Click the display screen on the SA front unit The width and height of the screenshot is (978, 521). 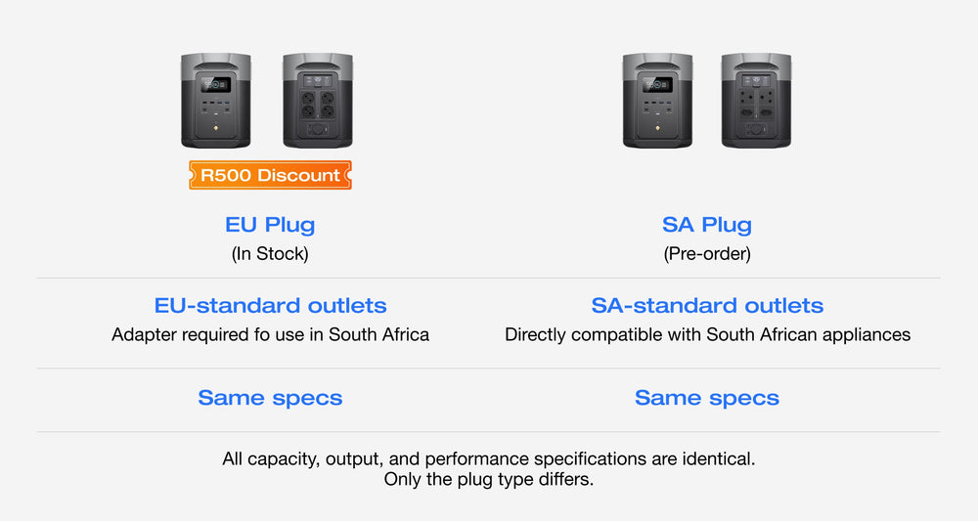(657, 85)
